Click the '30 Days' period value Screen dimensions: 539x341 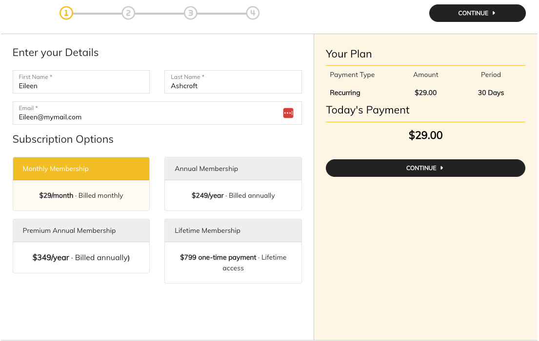491,93
